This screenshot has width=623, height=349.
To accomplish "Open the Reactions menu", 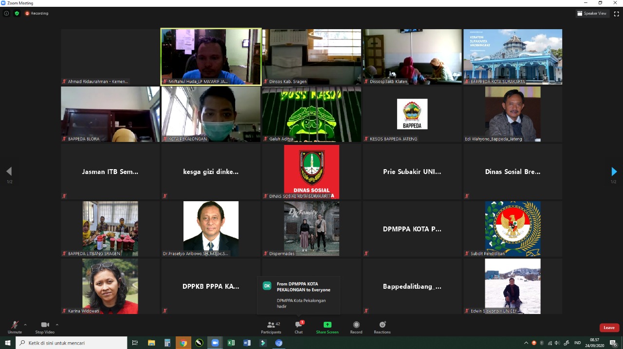I will pyautogui.click(x=382, y=327).
